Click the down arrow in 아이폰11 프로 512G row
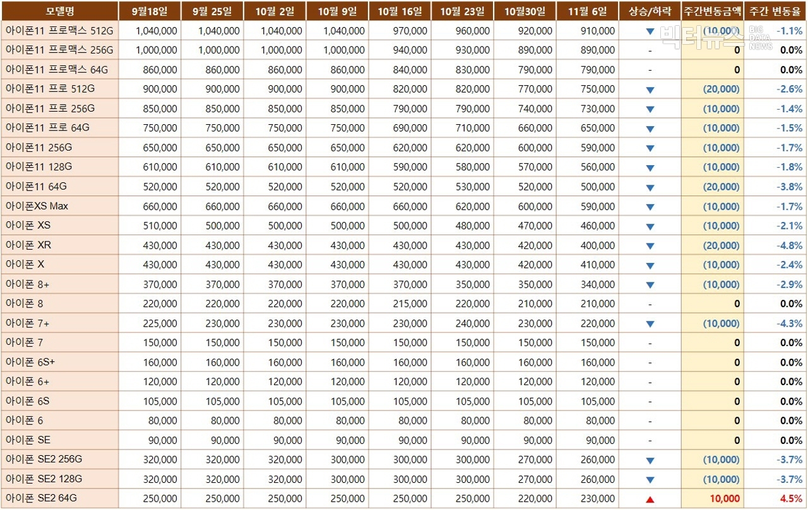 pyautogui.click(x=650, y=90)
